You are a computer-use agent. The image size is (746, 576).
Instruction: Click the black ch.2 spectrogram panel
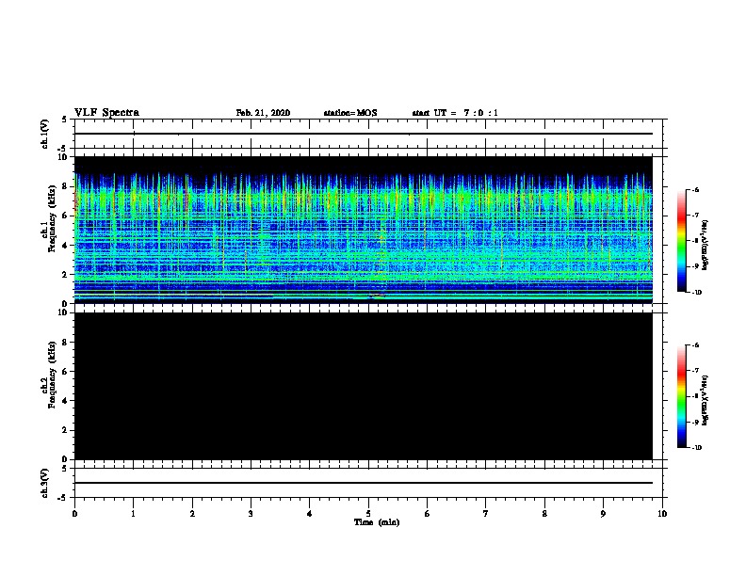(x=363, y=386)
